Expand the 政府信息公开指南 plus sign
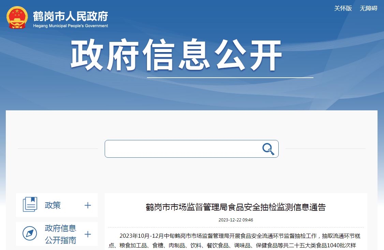Image resolution: width=384 pixels, height=250 pixels. [88, 234]
